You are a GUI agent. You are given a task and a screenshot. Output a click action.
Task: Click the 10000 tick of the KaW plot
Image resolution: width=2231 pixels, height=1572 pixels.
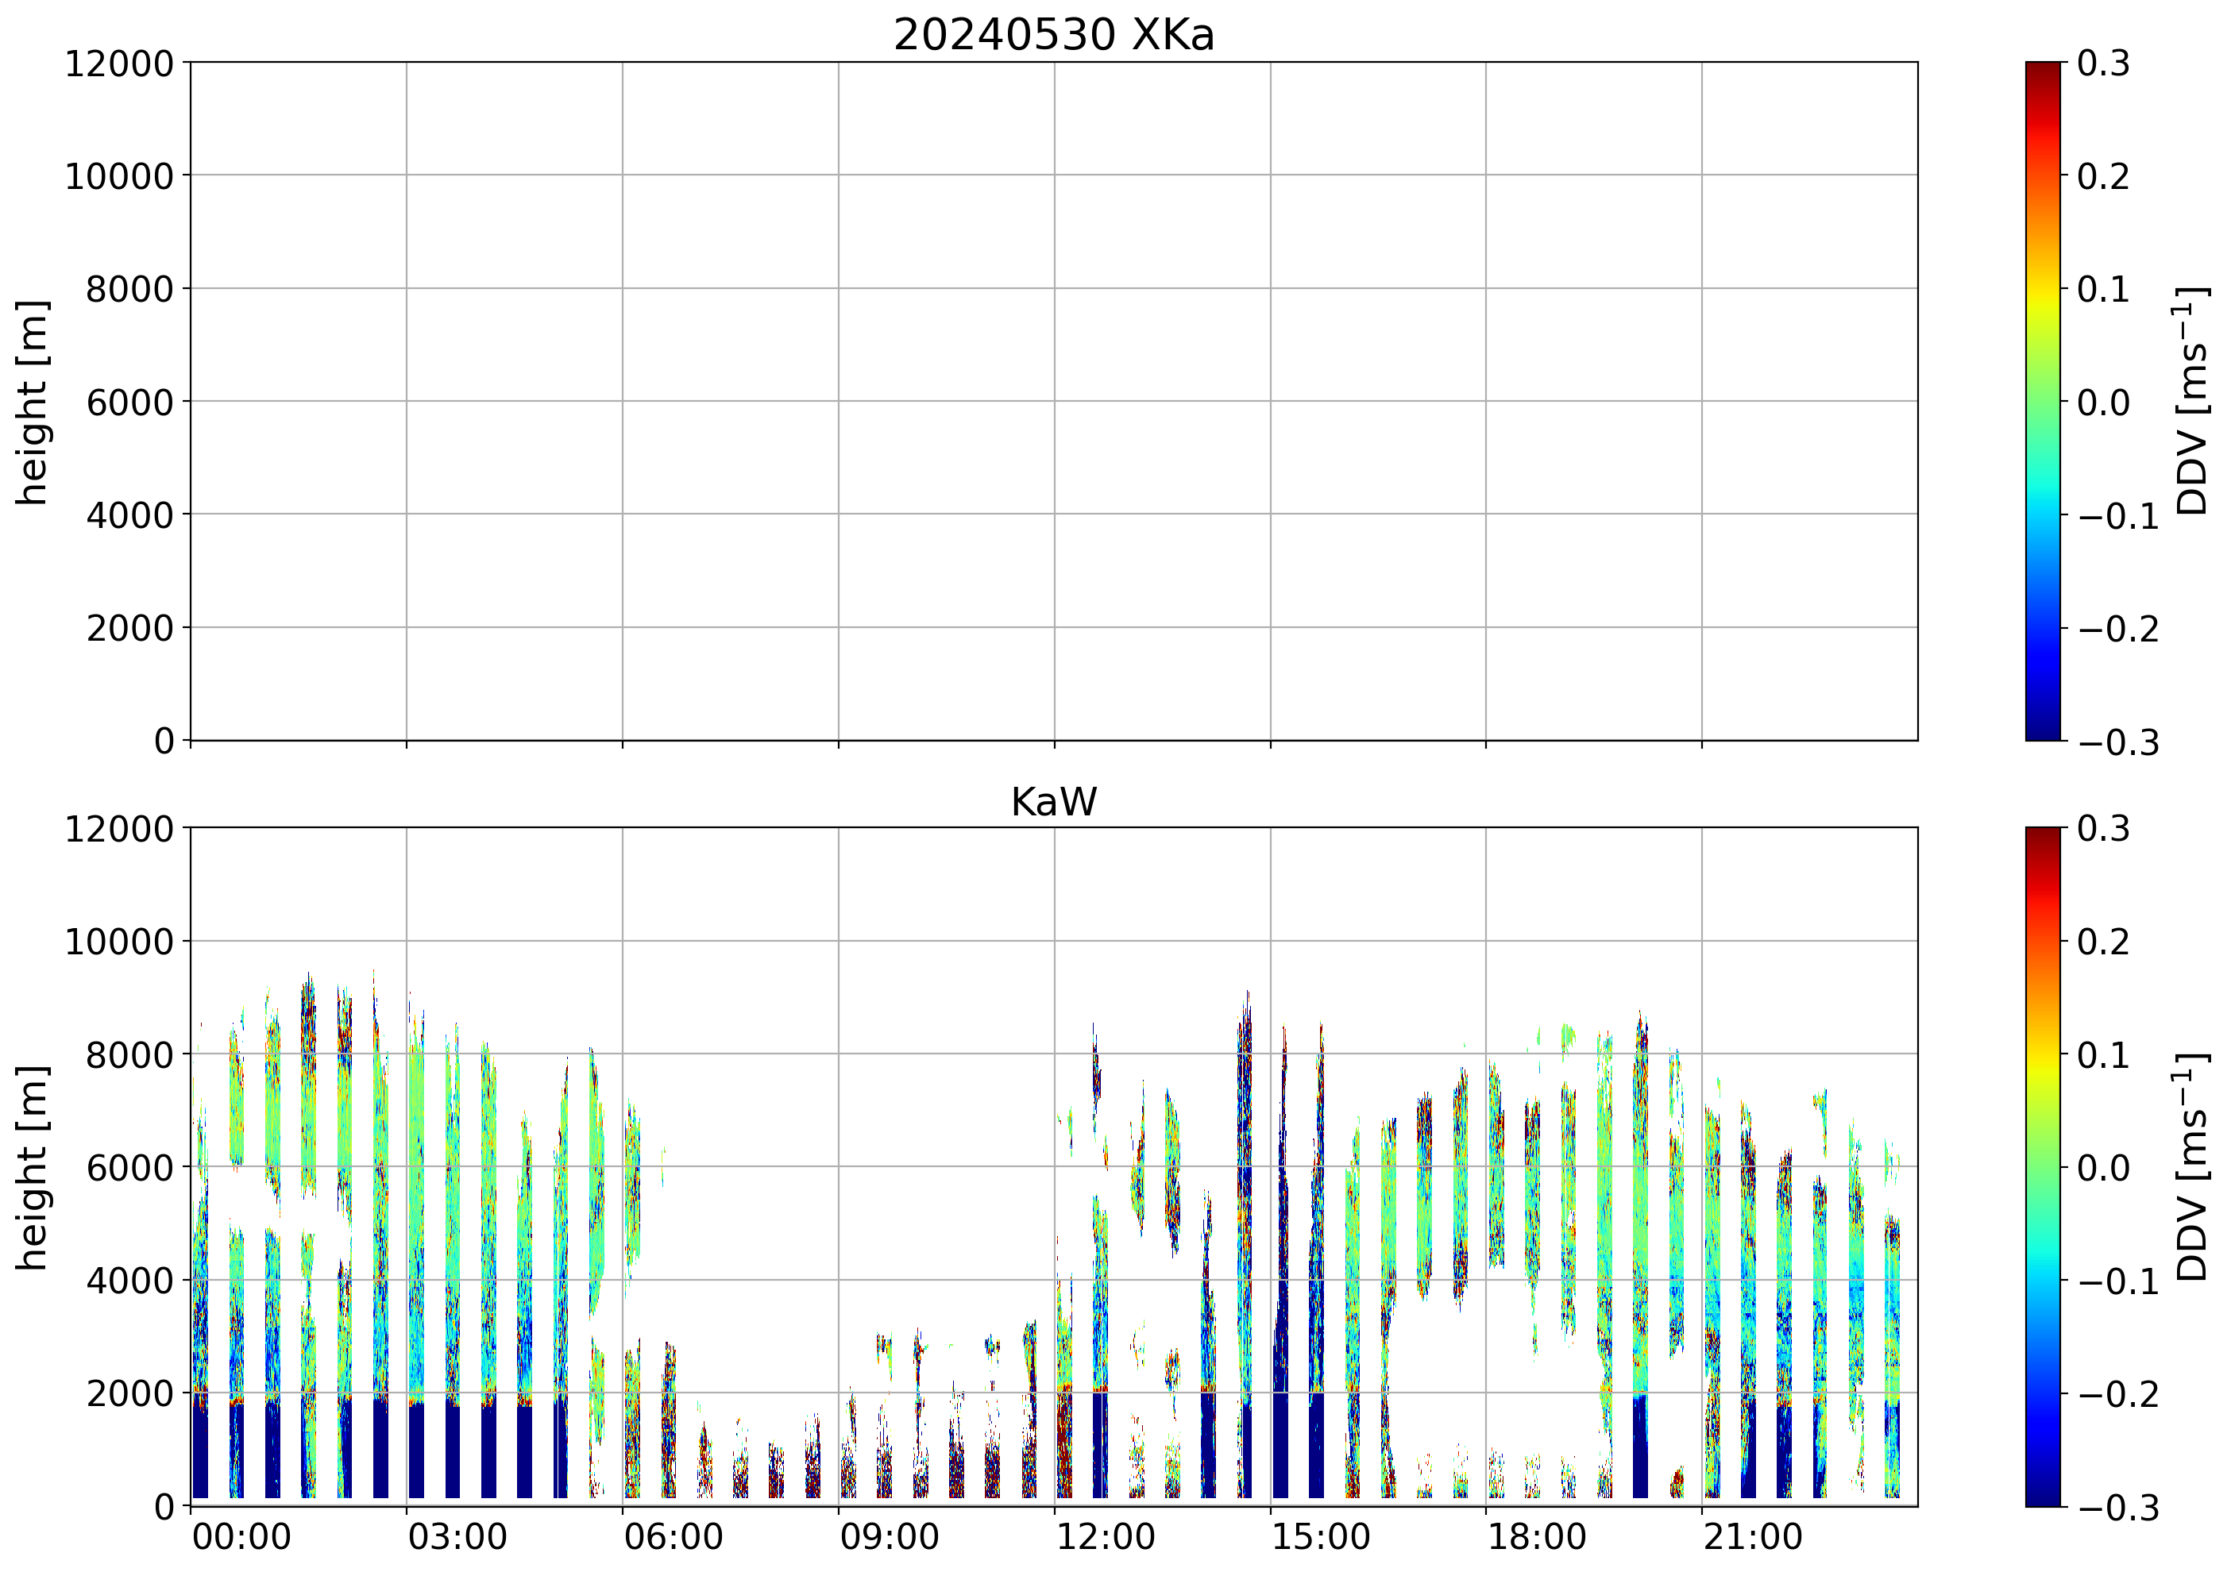pos(119,942)
